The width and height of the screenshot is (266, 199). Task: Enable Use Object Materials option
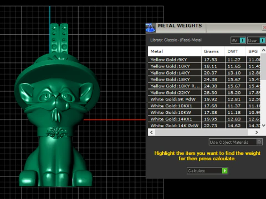pos(236,142)
